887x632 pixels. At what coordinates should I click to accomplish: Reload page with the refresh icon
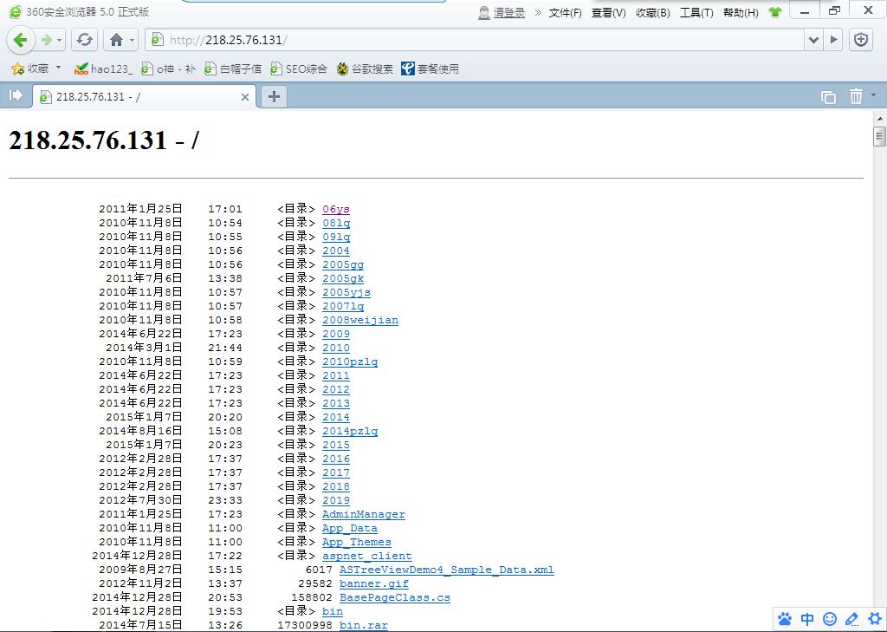85,40
